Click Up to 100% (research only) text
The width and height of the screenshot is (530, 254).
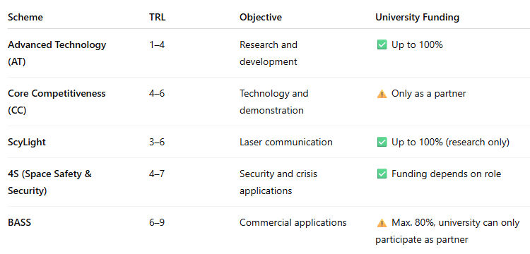point(450,143)
